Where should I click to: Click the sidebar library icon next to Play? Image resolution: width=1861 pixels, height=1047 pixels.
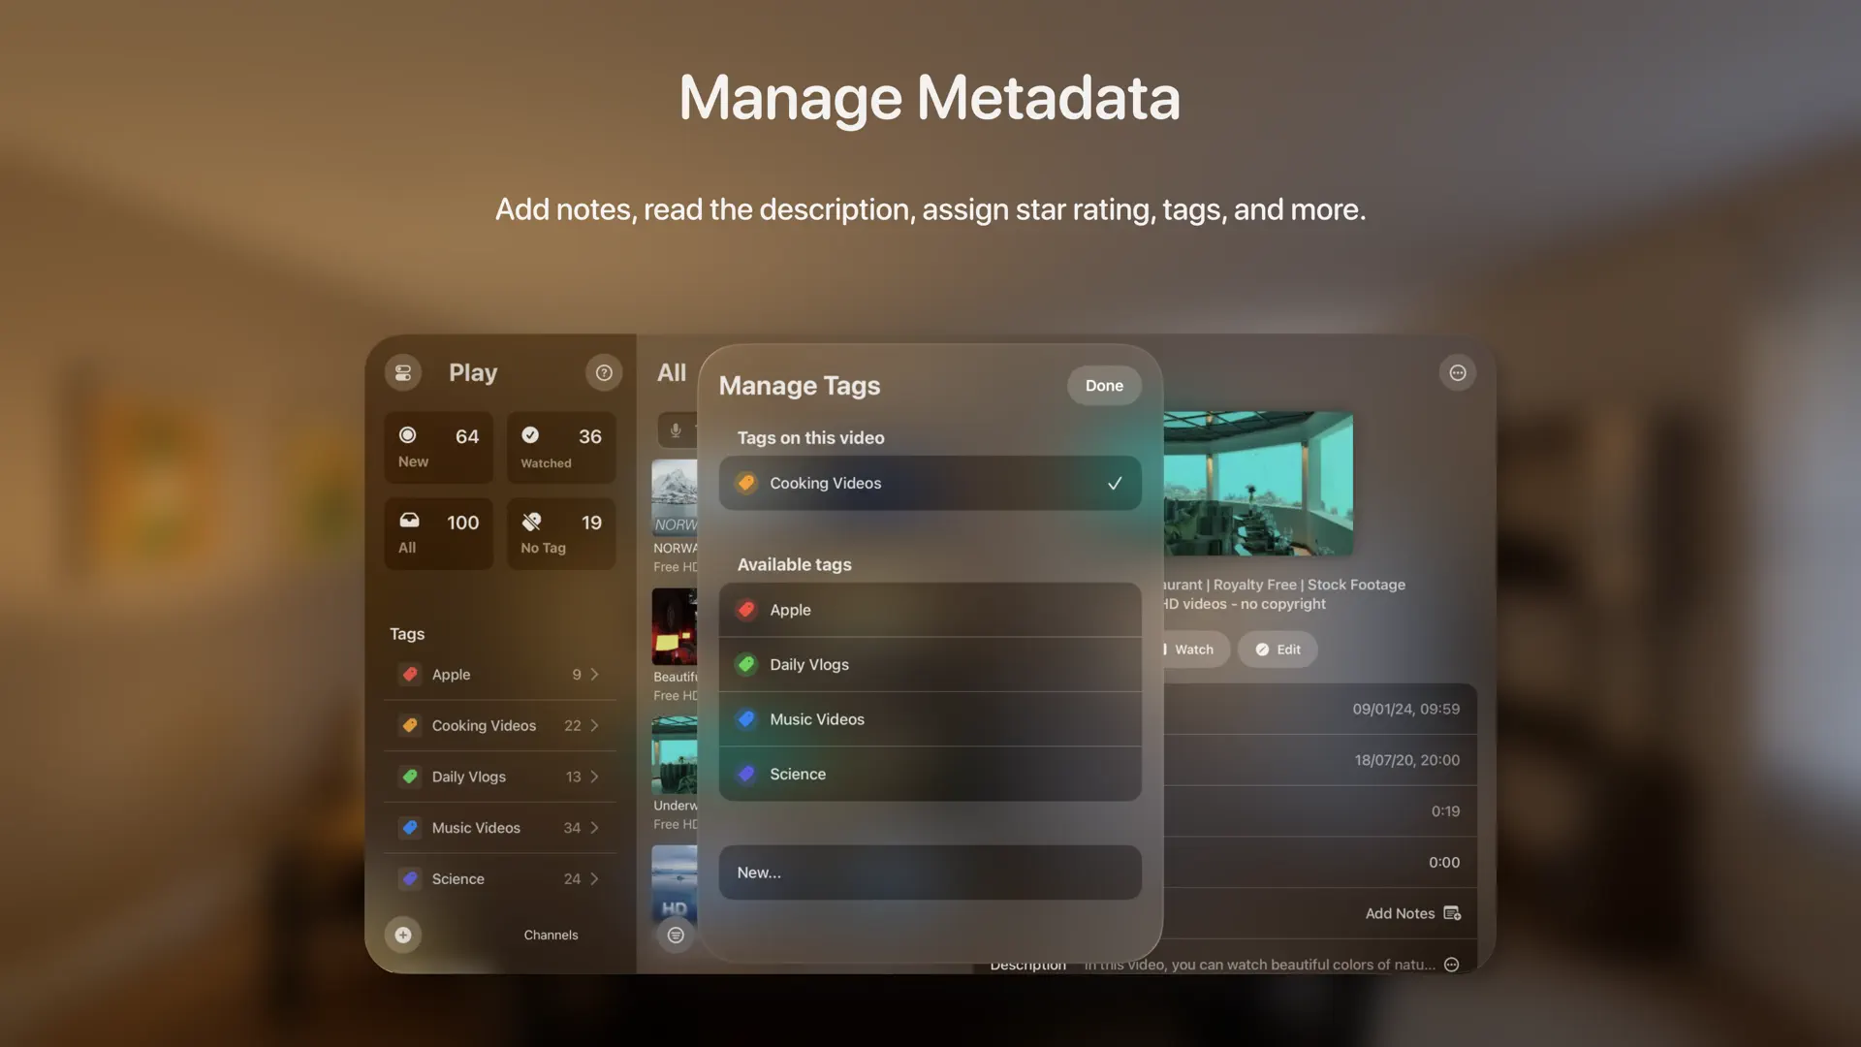(402, 372)
